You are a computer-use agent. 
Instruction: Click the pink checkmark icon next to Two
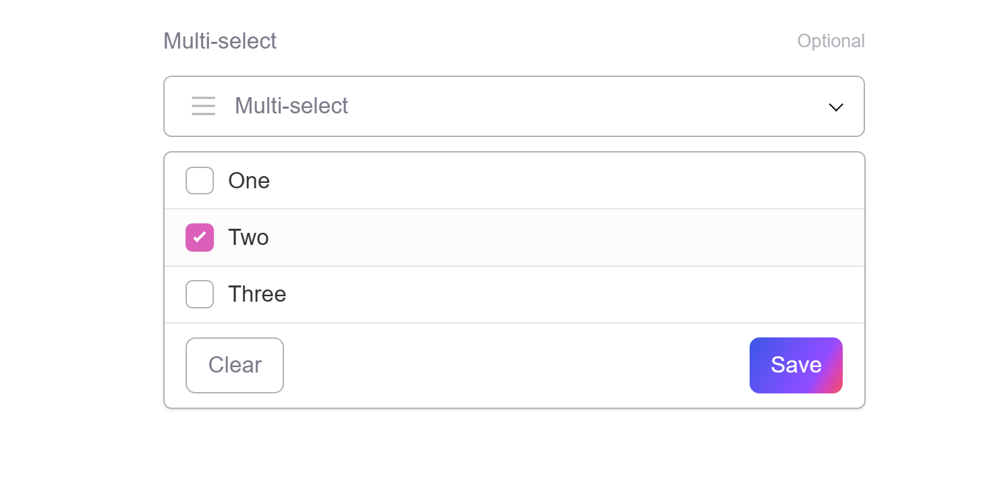coord(200,237)
